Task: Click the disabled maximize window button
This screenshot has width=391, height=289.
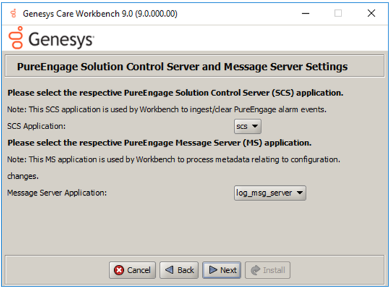Action: point(338,14)
